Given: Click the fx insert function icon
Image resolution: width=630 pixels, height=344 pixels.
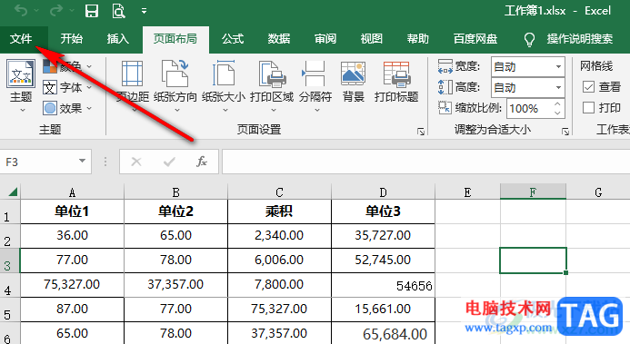Looking at the screenshot, I should 202,162.
